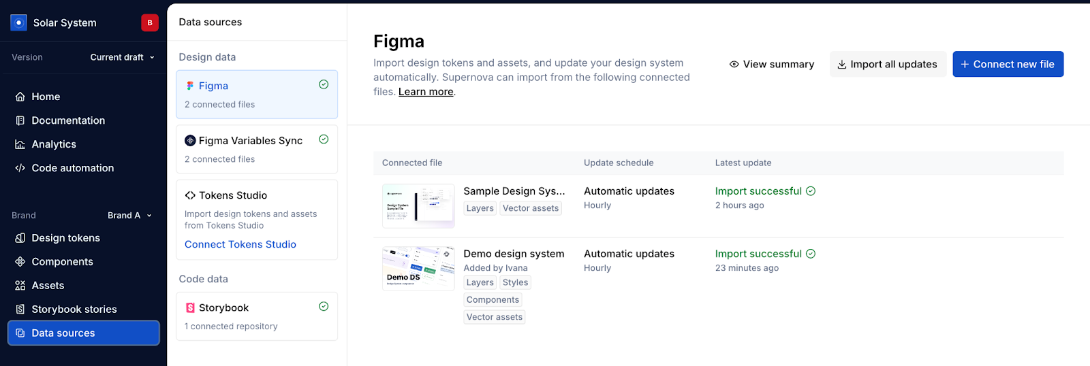The width and height of the screenshot is (1090, 366).
Task: Click the Data sources sidebar icon
Action: [20, 333]
